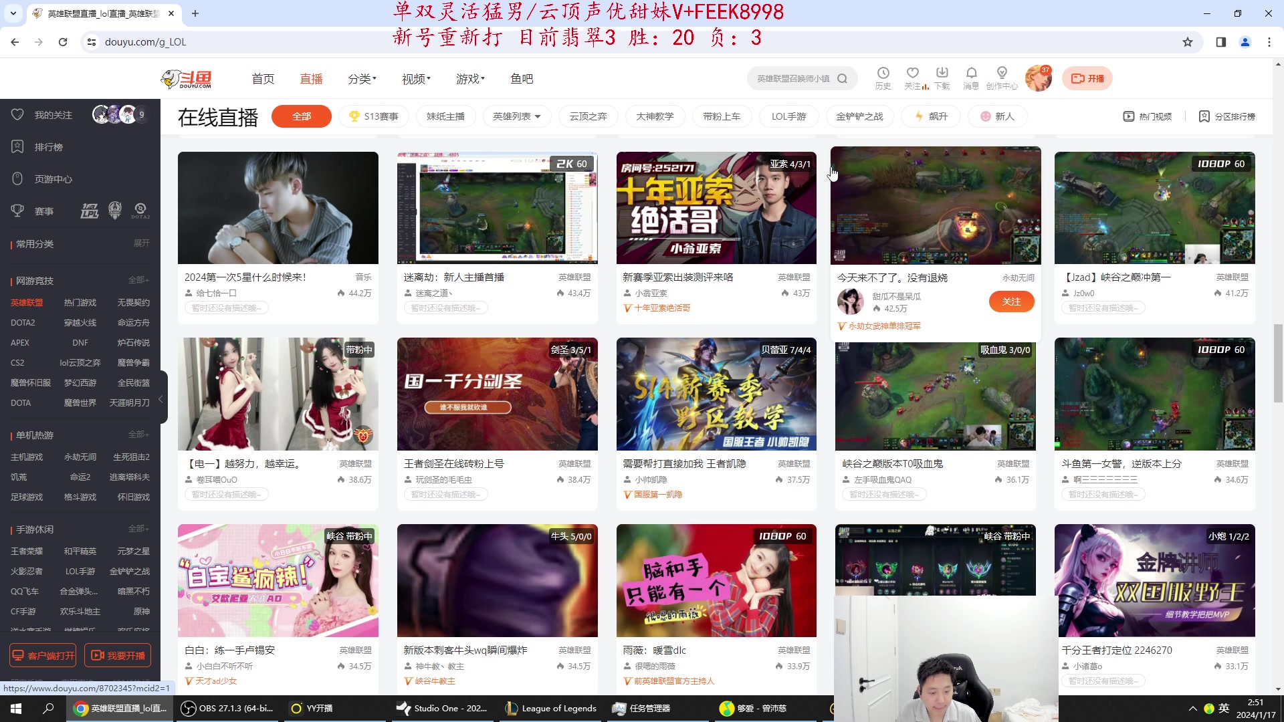This screenshot has height=722, width=1284.
Task: Select the 直播 navigation tab
Action: coord(311,79)
